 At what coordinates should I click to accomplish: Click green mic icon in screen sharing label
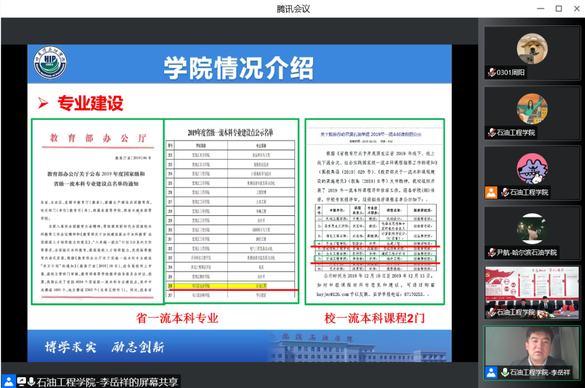(x=31, y=382)
